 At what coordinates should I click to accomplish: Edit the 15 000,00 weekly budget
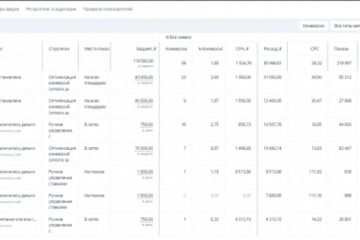pyautogui.click(x=144, y=148)
